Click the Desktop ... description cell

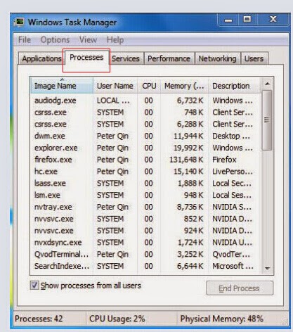231,136
